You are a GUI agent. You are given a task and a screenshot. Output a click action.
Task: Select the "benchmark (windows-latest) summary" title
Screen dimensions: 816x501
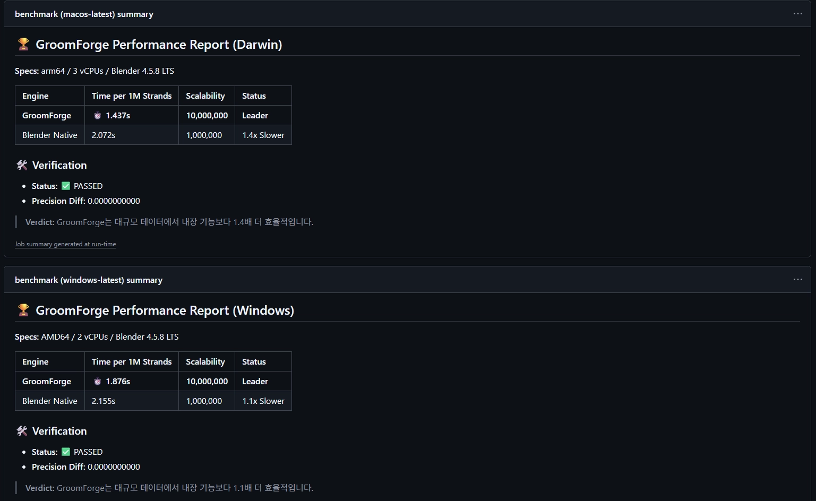pyautogui.click(x=89, y=280)
